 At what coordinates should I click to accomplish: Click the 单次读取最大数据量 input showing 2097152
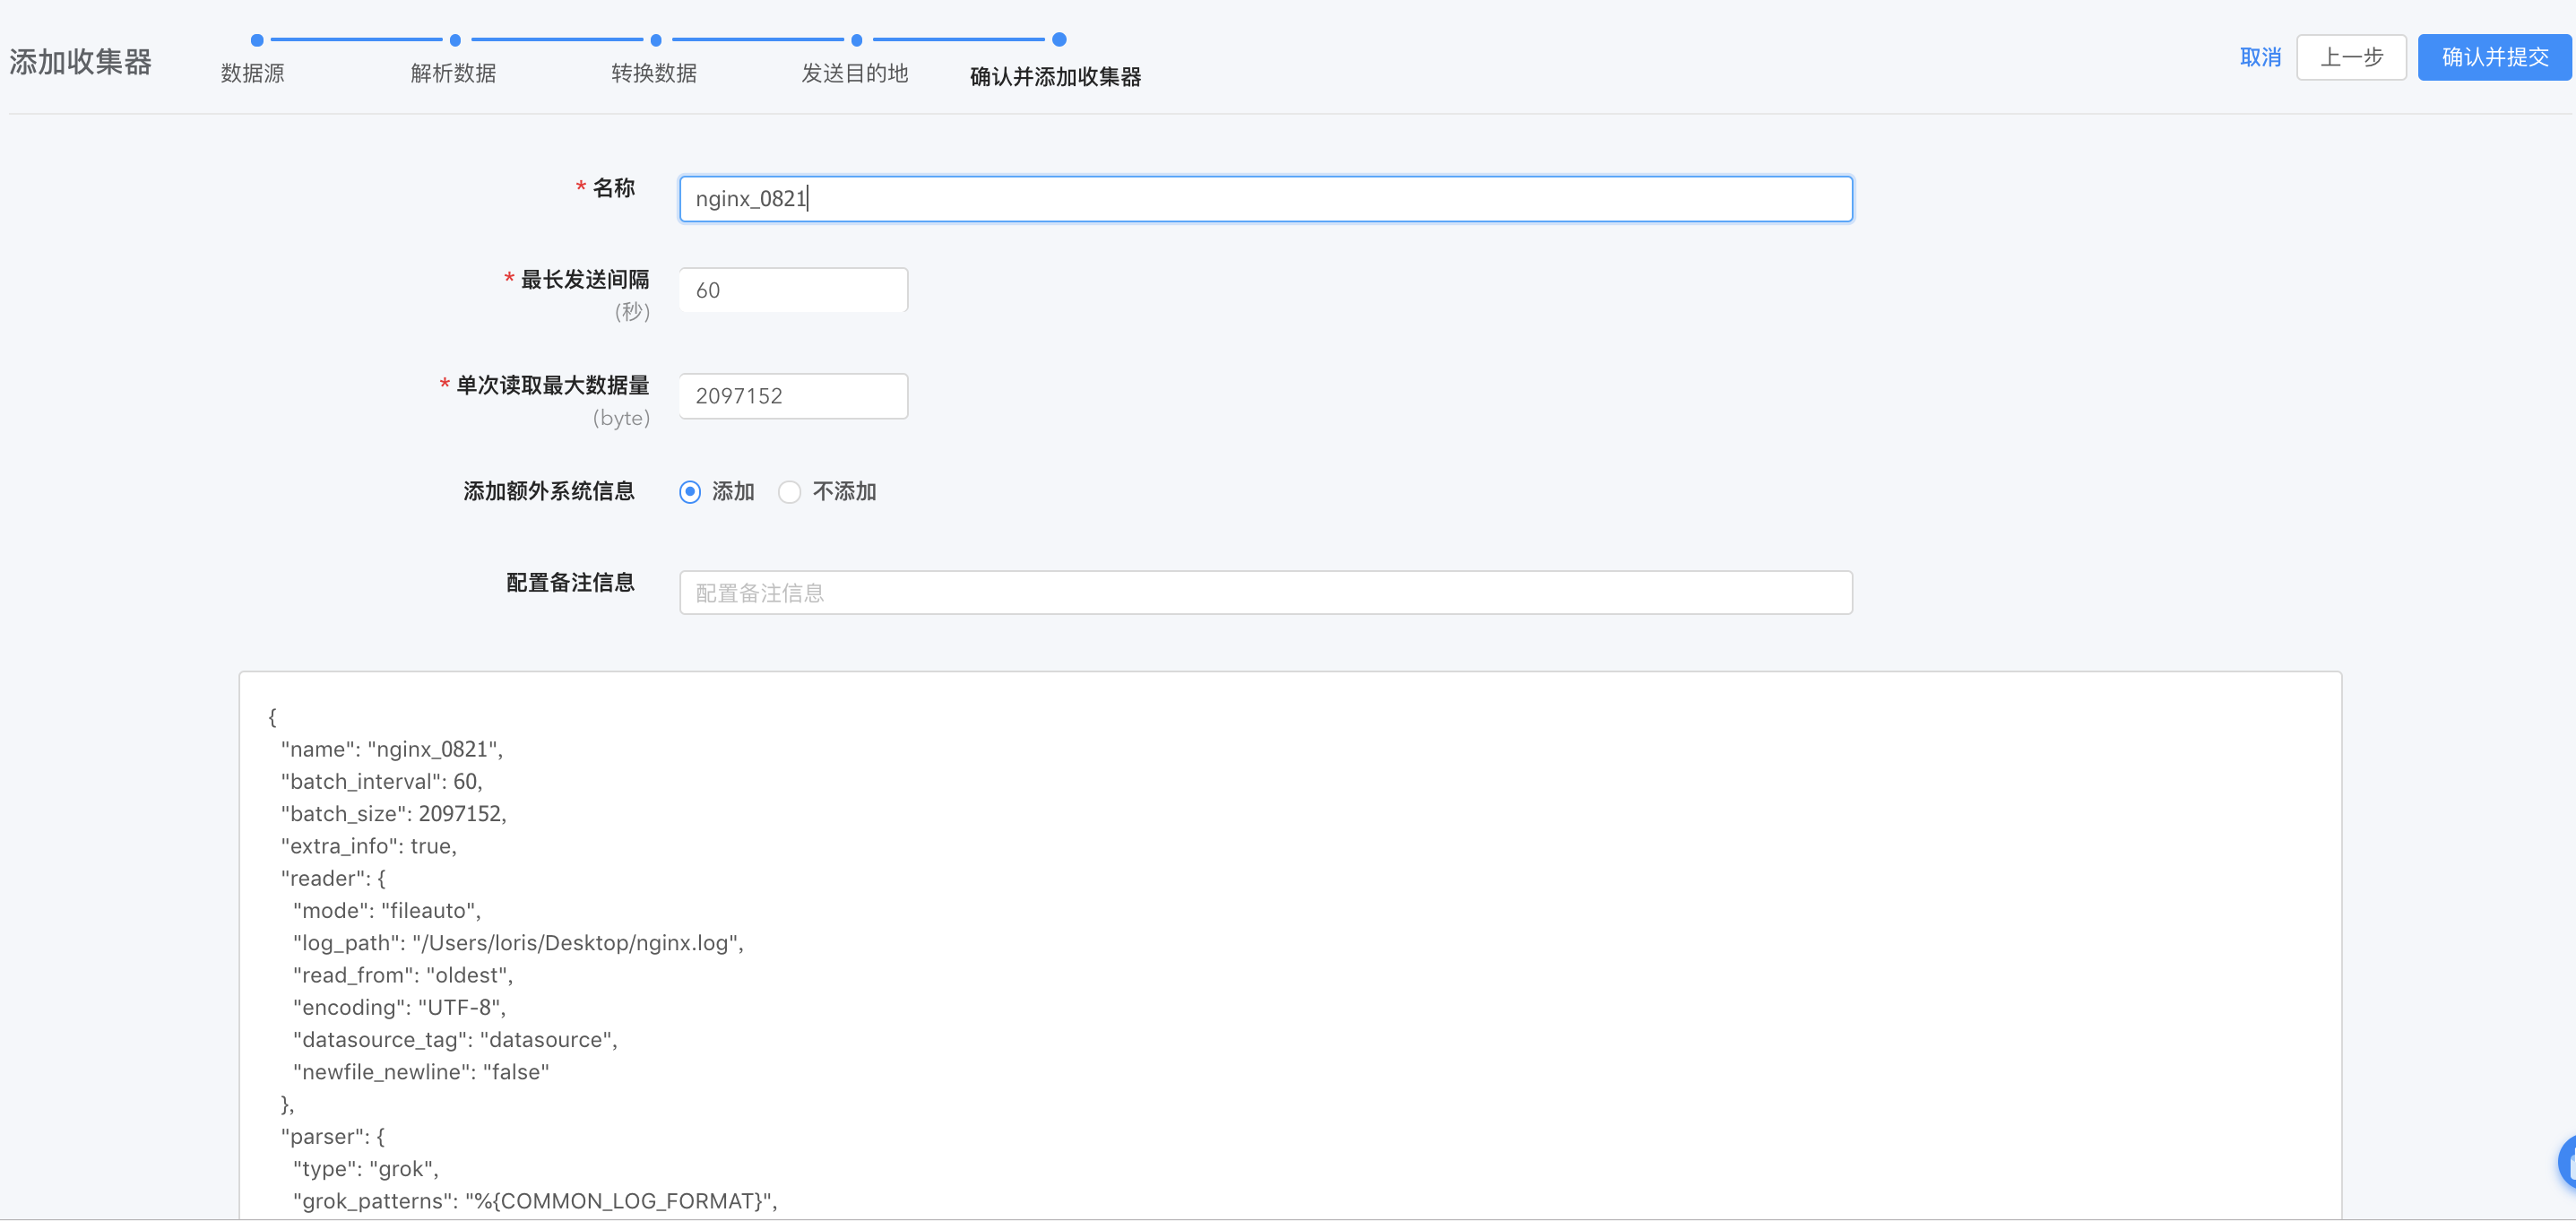coord(794,396)
